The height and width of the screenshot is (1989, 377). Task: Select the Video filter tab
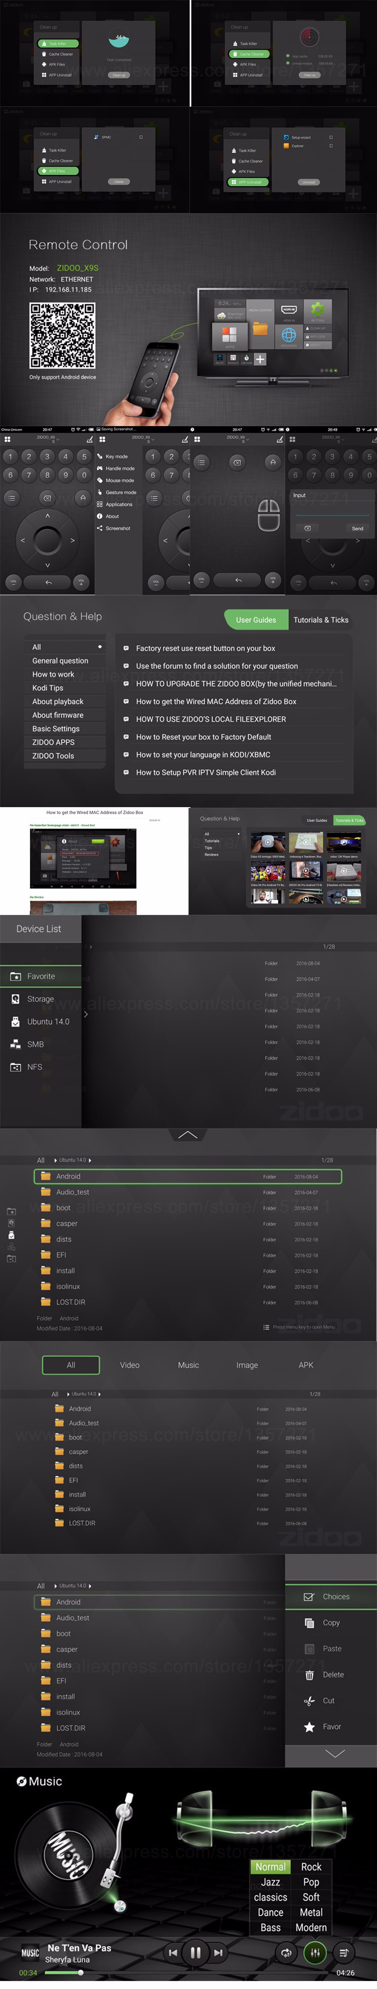[129, 1364]
